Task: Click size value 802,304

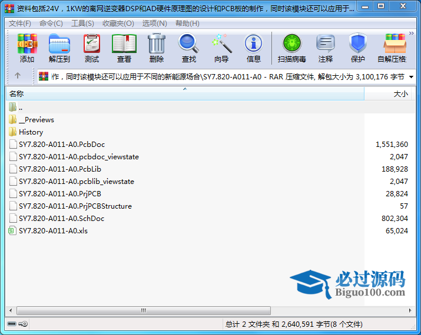Action: 395,219
